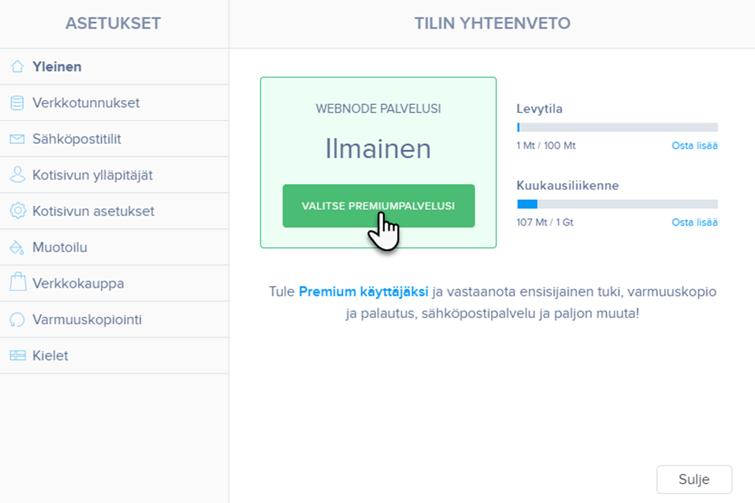This screenshot has height=503, width=755.
Task: Close the dialog with Sulje button
Action: tap(694, 480)
